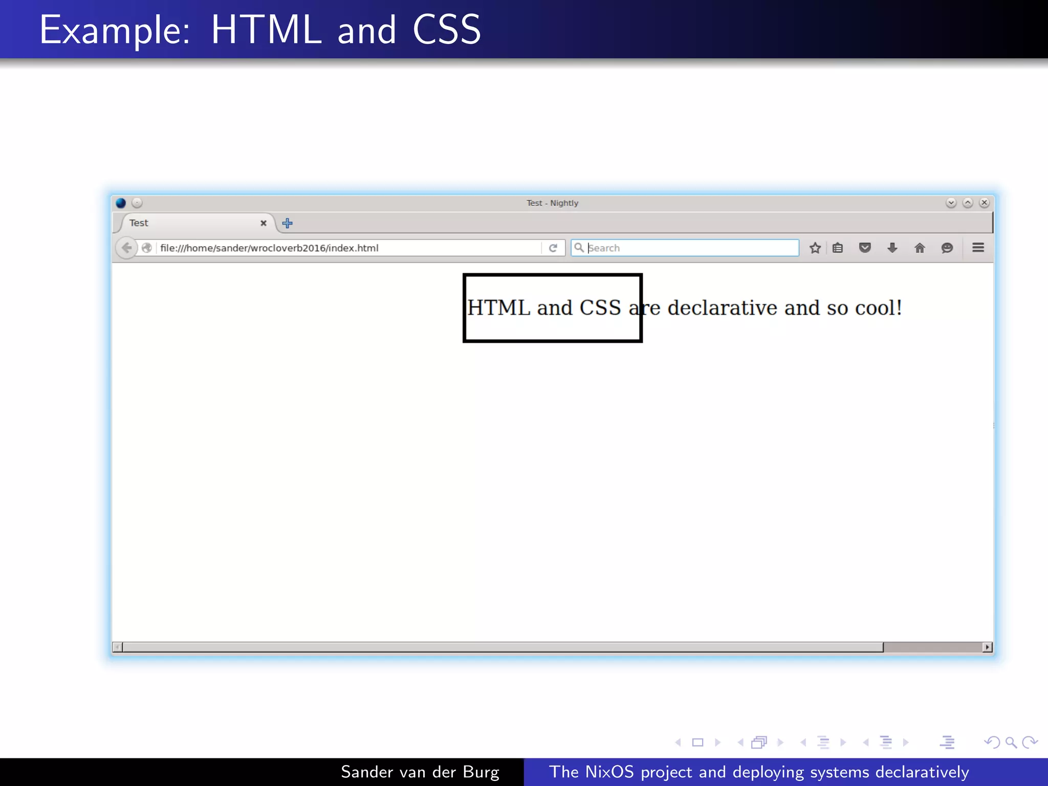Click the text 'declarative and so cool!'
This screenshot has height=786, width=1048.
[x=784, y=308]
